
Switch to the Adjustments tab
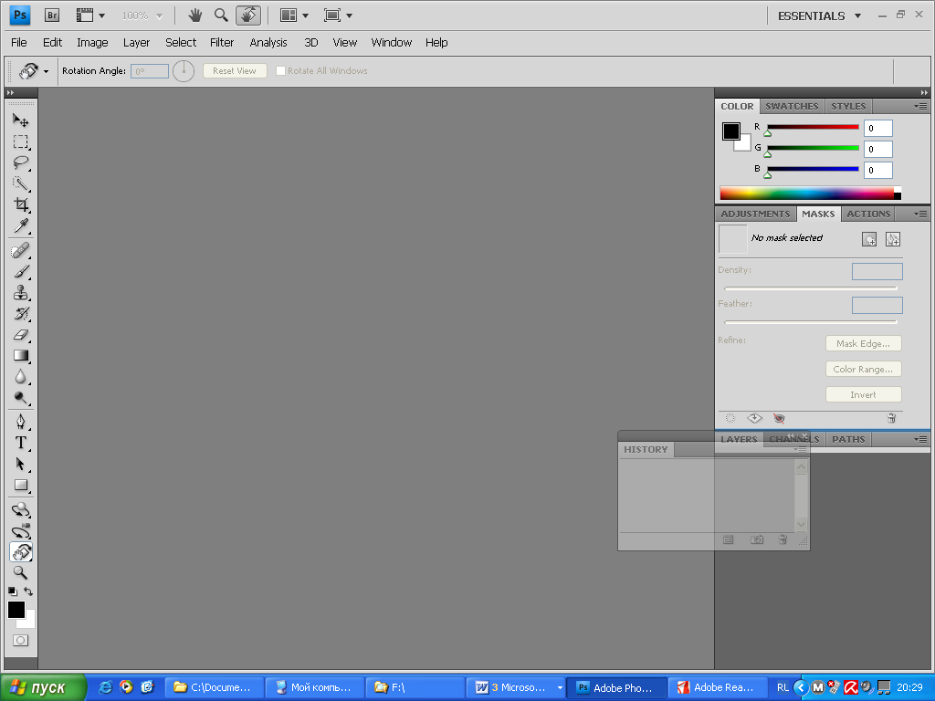(x=755, y=214)
